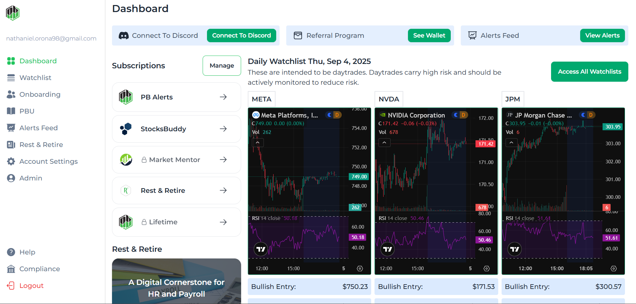This screenshot has width=636, height=304.
Task: Click the Compliance building icon
Action: click(11, 269)
